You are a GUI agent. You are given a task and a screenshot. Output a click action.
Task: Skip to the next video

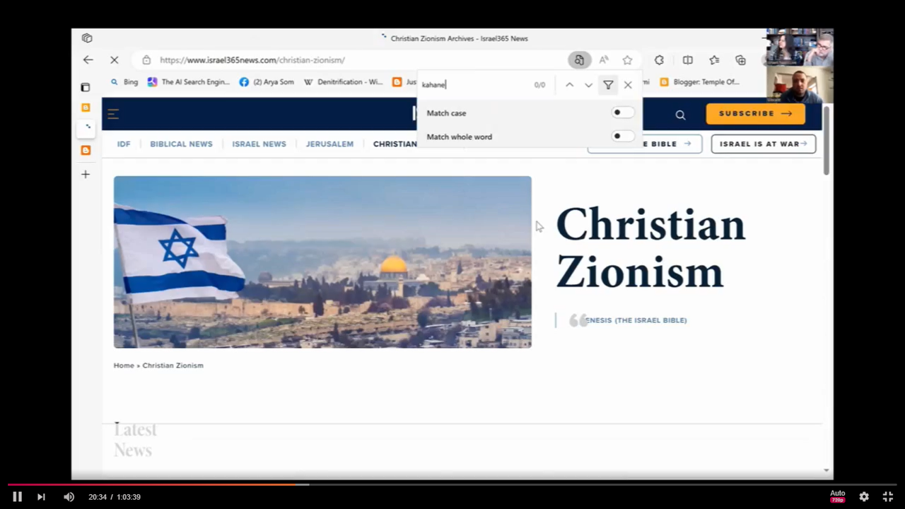[x=41, y=497]
